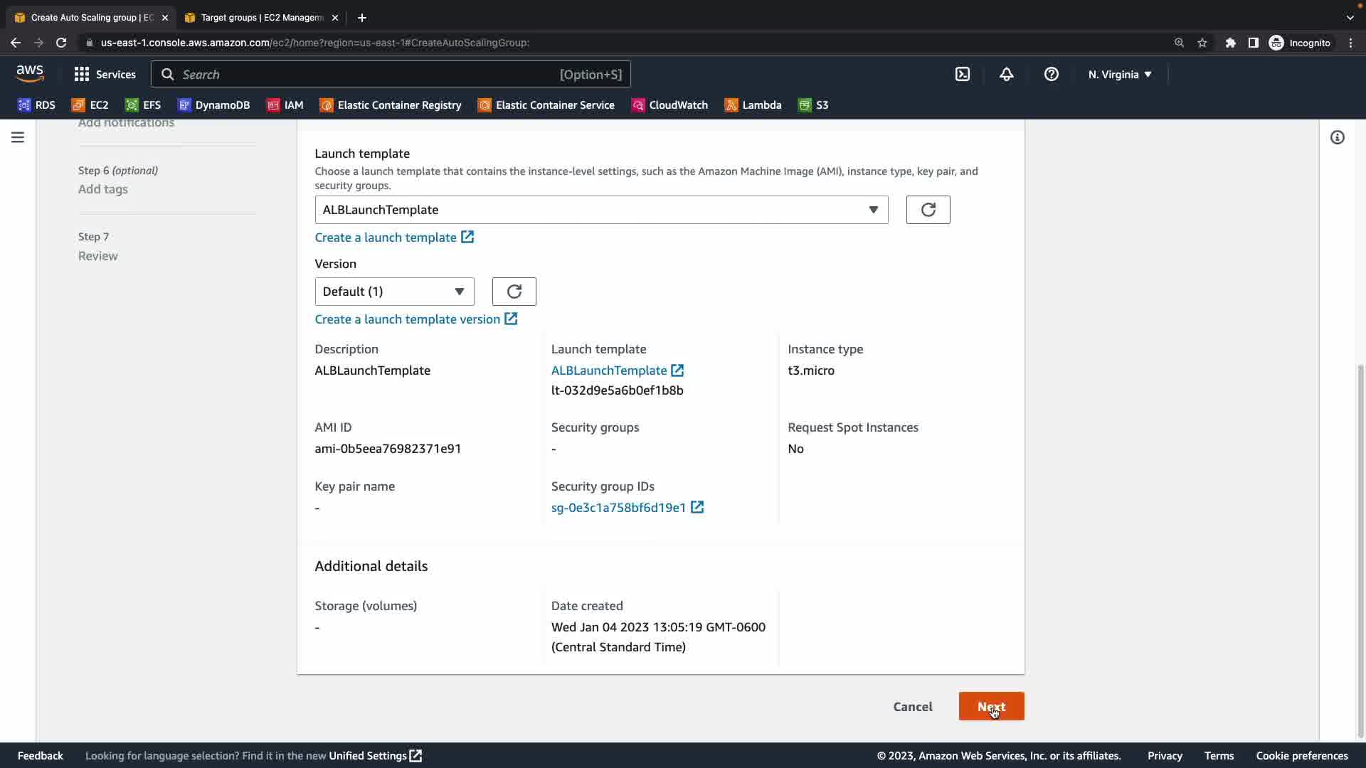The width and height of the screenshot is (1366, 768).
Task: Expand the Default (1) version dropdown
Action: pyautogui.click(x=394, y=292)
